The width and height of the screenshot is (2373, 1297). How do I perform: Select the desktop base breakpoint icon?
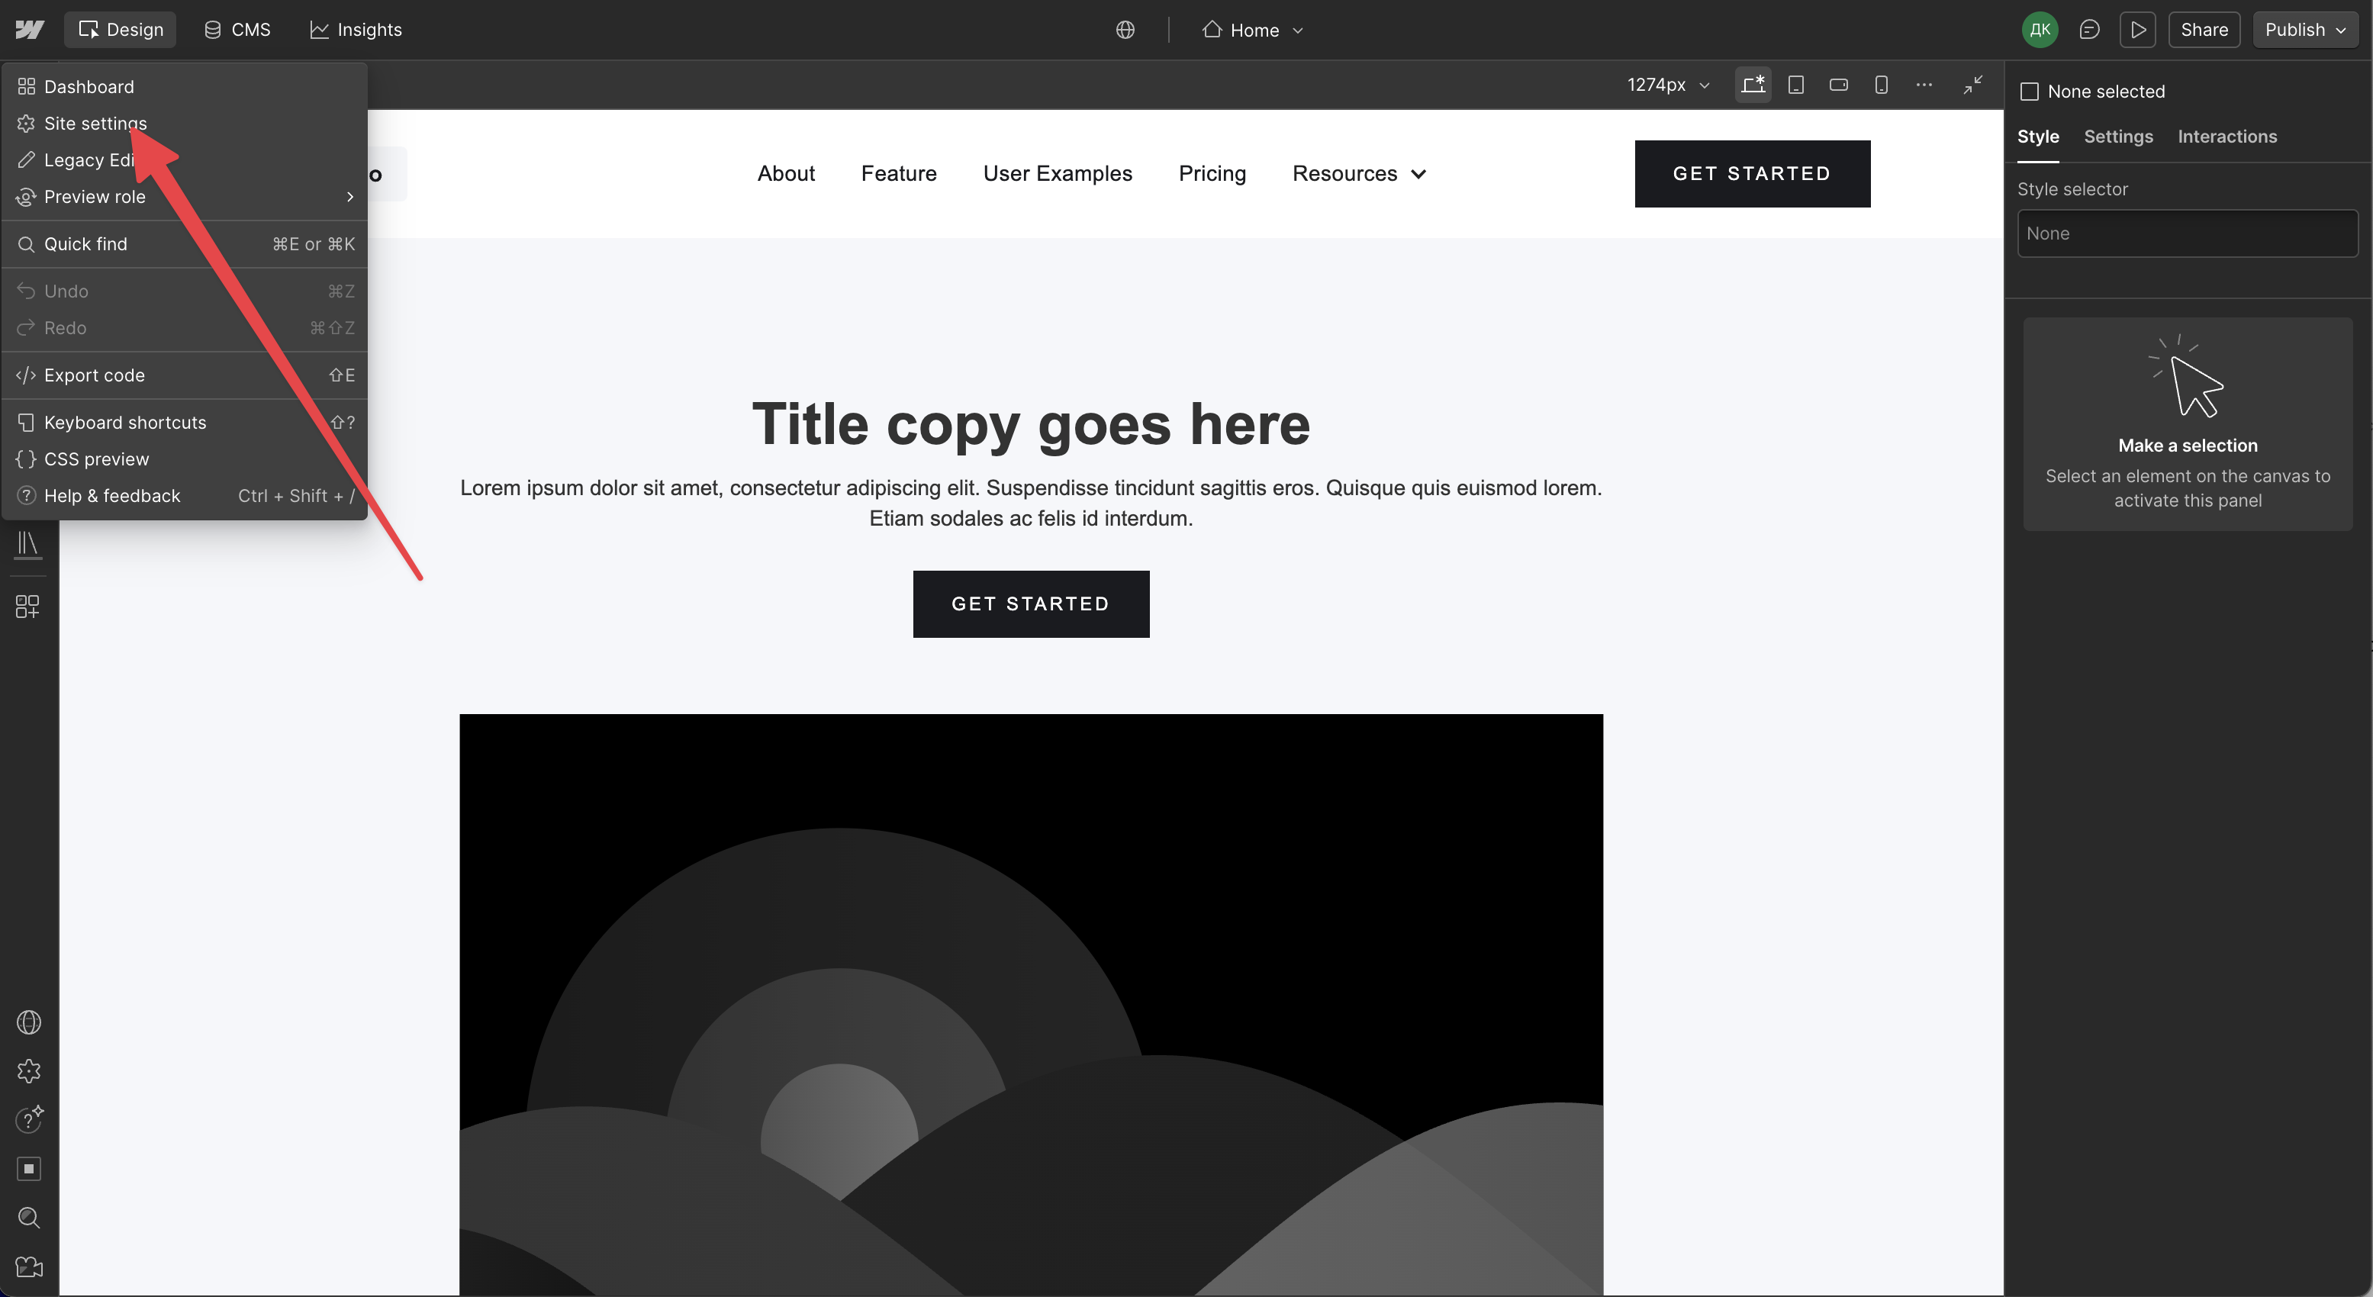(x=1752, y=85)
